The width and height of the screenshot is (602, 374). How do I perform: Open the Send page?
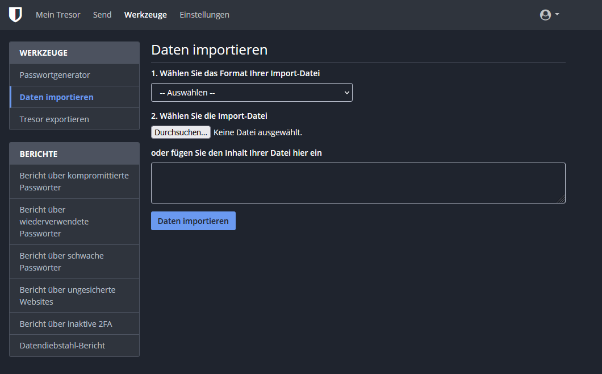click(102, 15)
